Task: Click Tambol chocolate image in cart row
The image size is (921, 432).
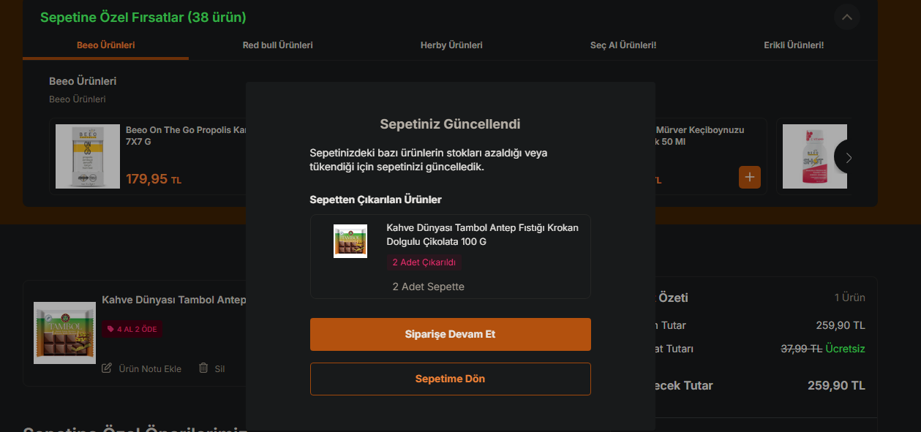Action: 64,333
